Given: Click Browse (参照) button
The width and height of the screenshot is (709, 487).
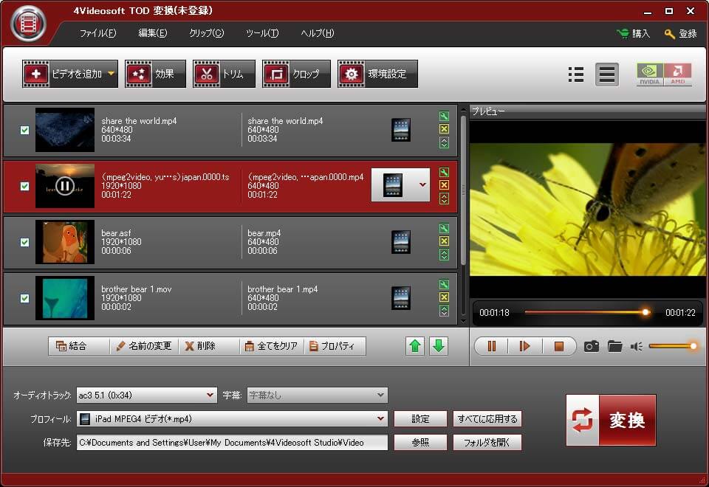Looking at the screenshot, I should (420, 442).
